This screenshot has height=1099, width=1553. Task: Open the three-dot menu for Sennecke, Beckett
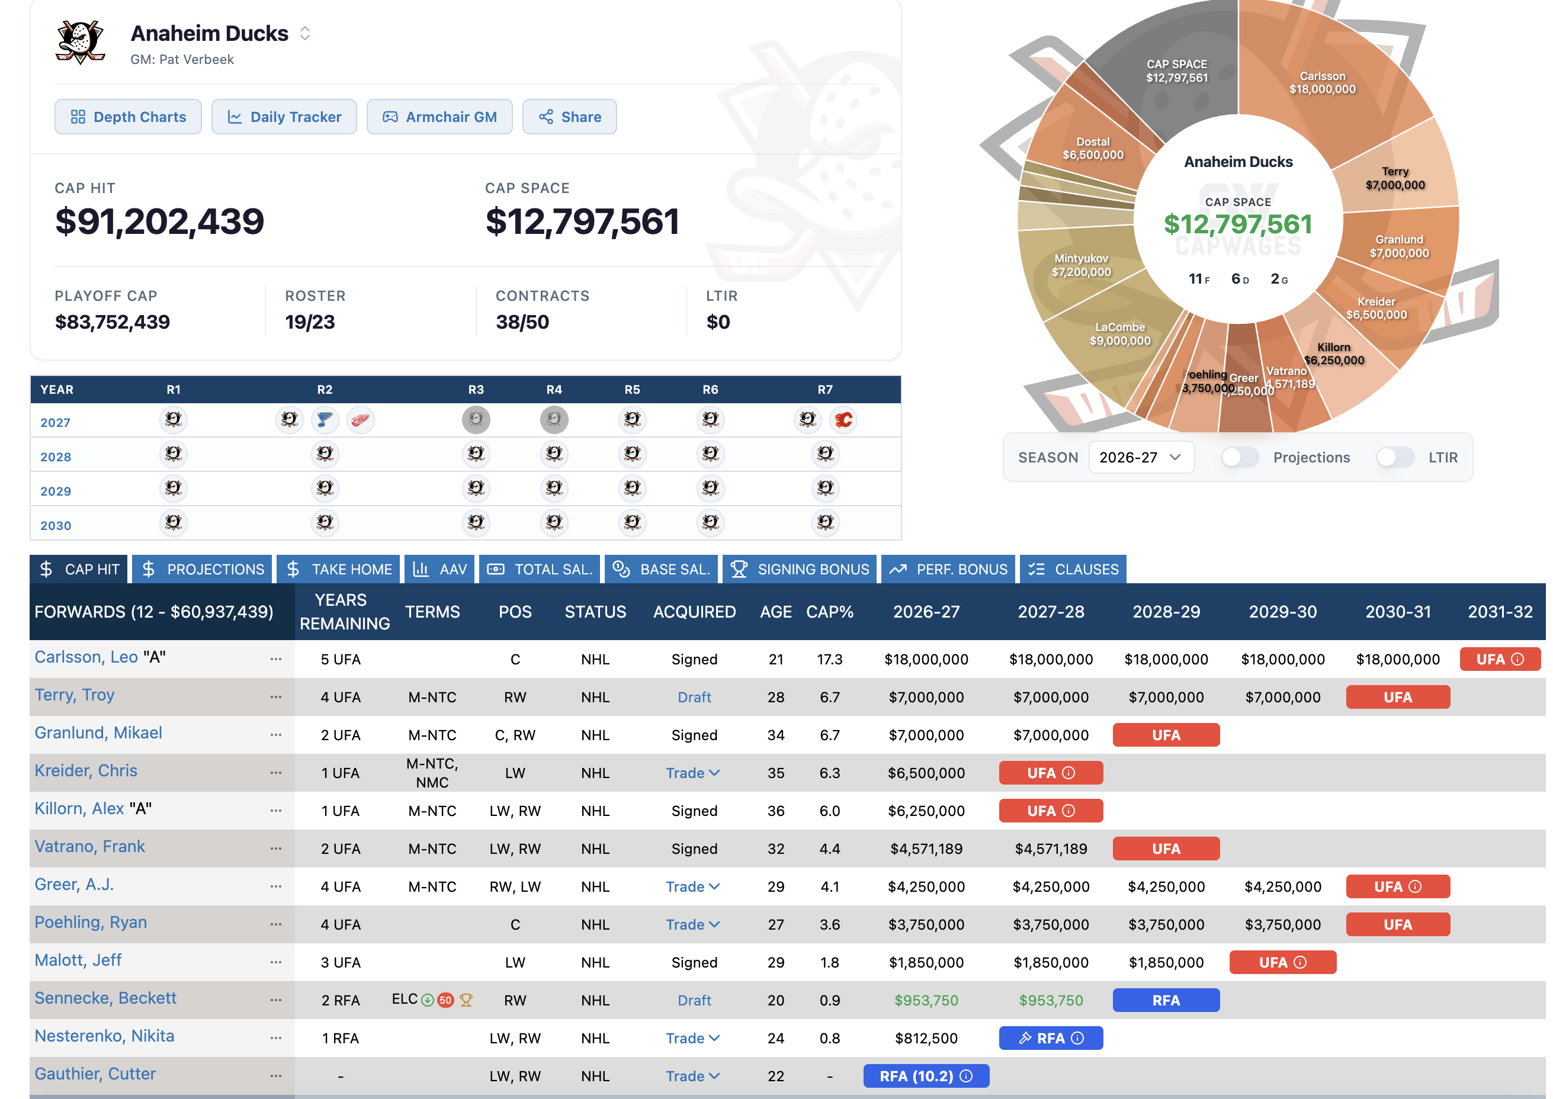click(x=275, y=1000)
